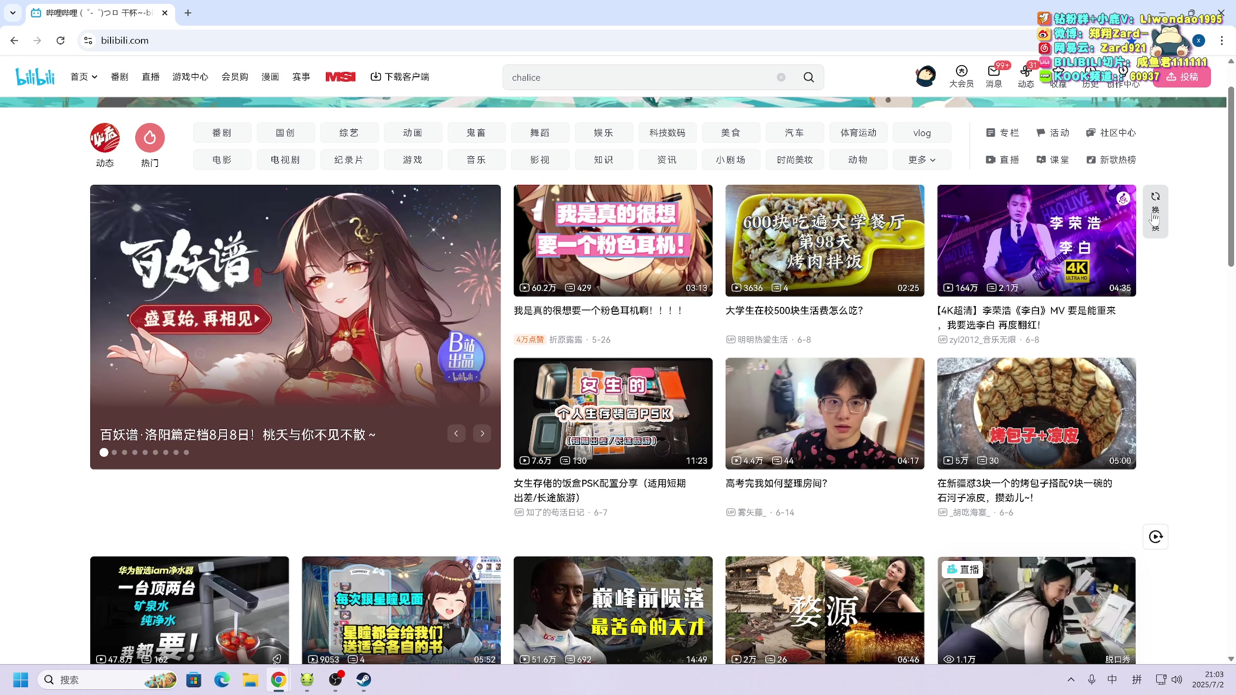Click the 专栏 icon link
The image size is (1236, 695).
click(1002, 133)
